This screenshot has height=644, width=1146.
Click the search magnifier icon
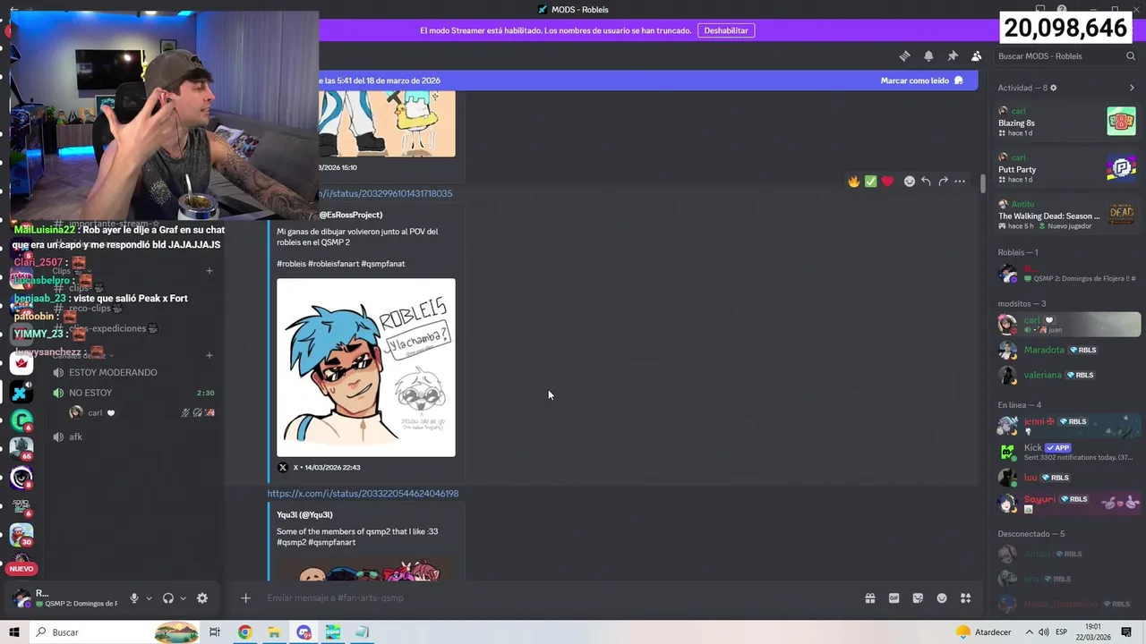[1131, 55]
